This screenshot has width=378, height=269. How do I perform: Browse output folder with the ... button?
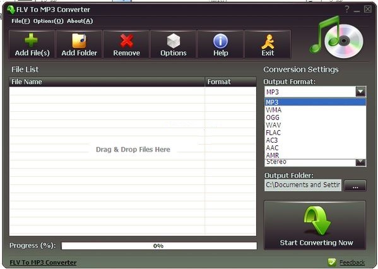tap(355, 186)
